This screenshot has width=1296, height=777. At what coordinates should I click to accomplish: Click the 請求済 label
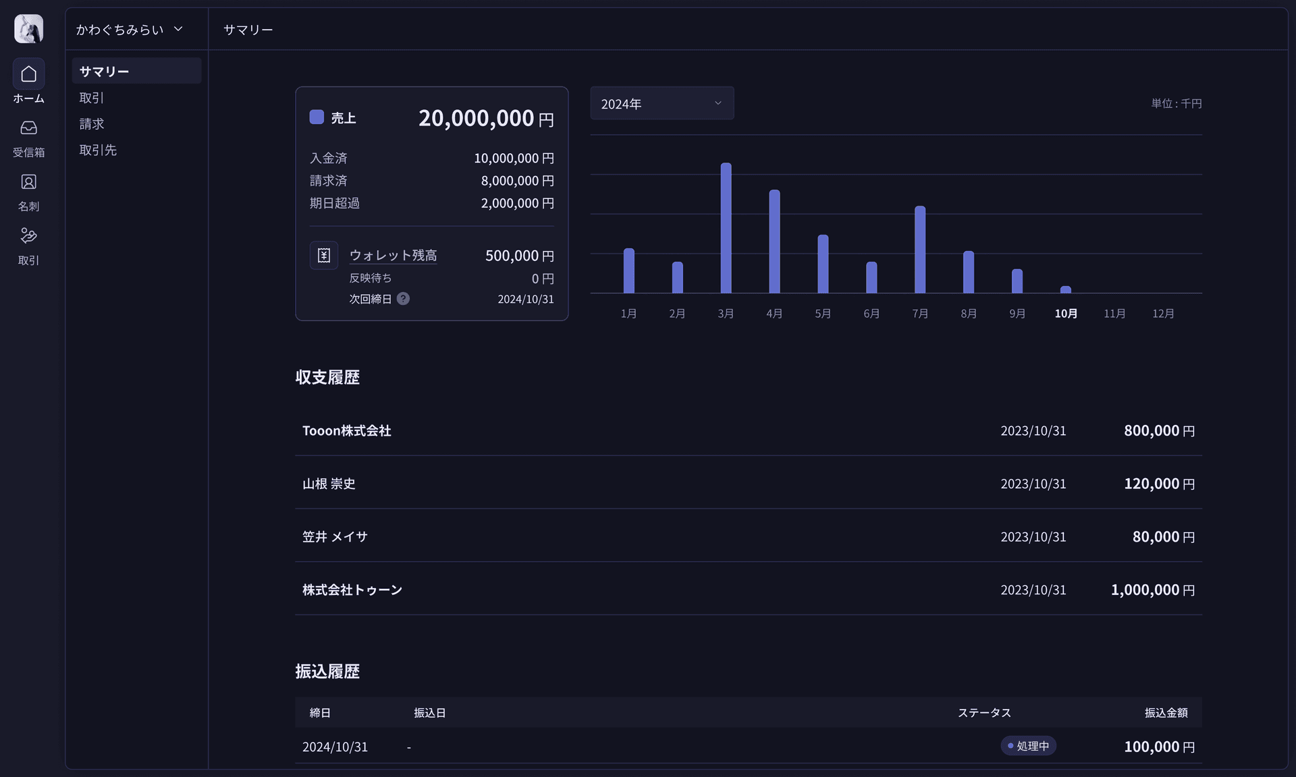[x=329, y=181]
